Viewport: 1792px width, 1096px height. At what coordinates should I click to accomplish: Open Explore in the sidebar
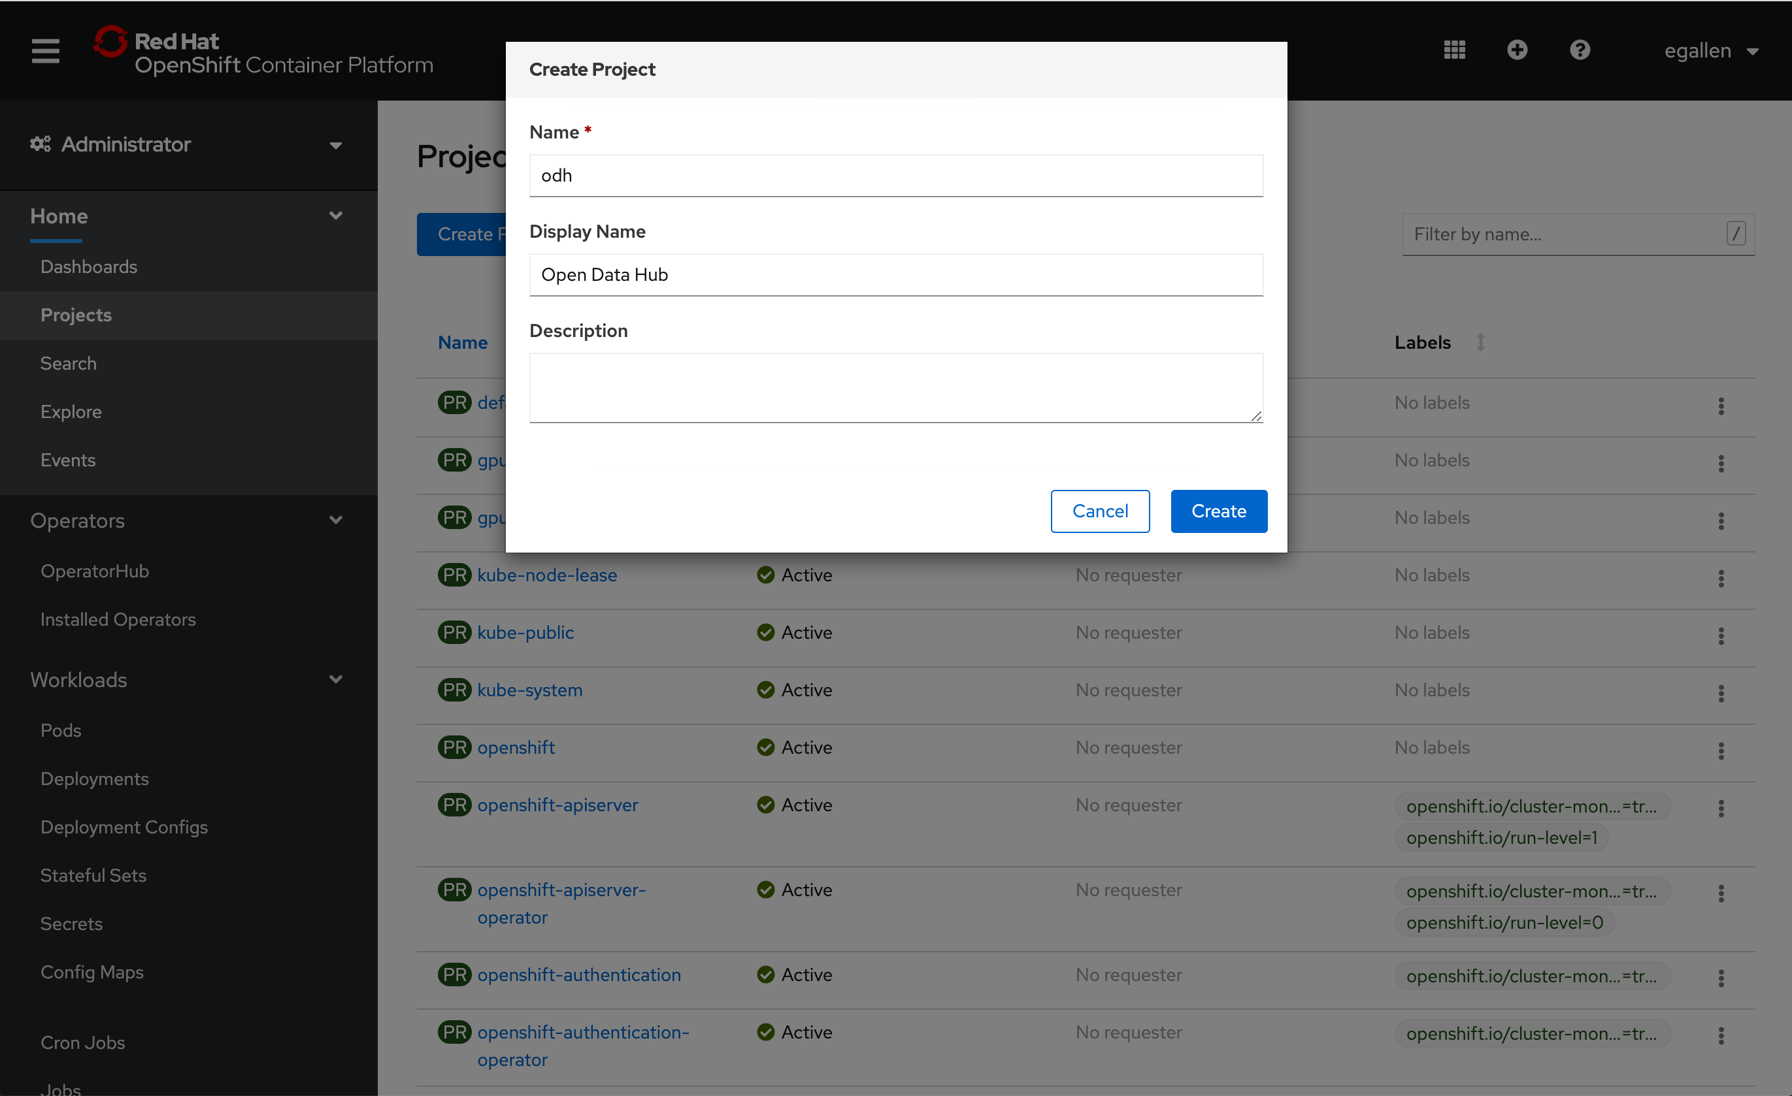pos(71,411)
